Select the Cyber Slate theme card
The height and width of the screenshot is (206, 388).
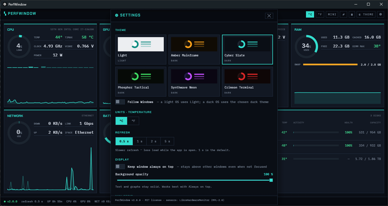point(247,49)
